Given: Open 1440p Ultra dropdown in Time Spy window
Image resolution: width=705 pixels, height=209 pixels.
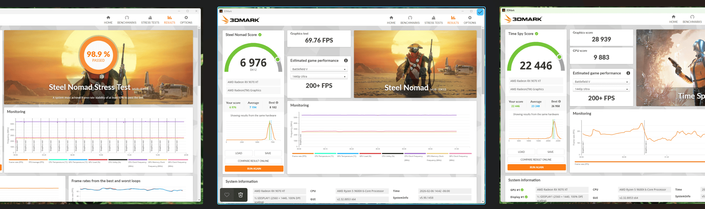Looking at the screenshot, I should tap(601, 89).
